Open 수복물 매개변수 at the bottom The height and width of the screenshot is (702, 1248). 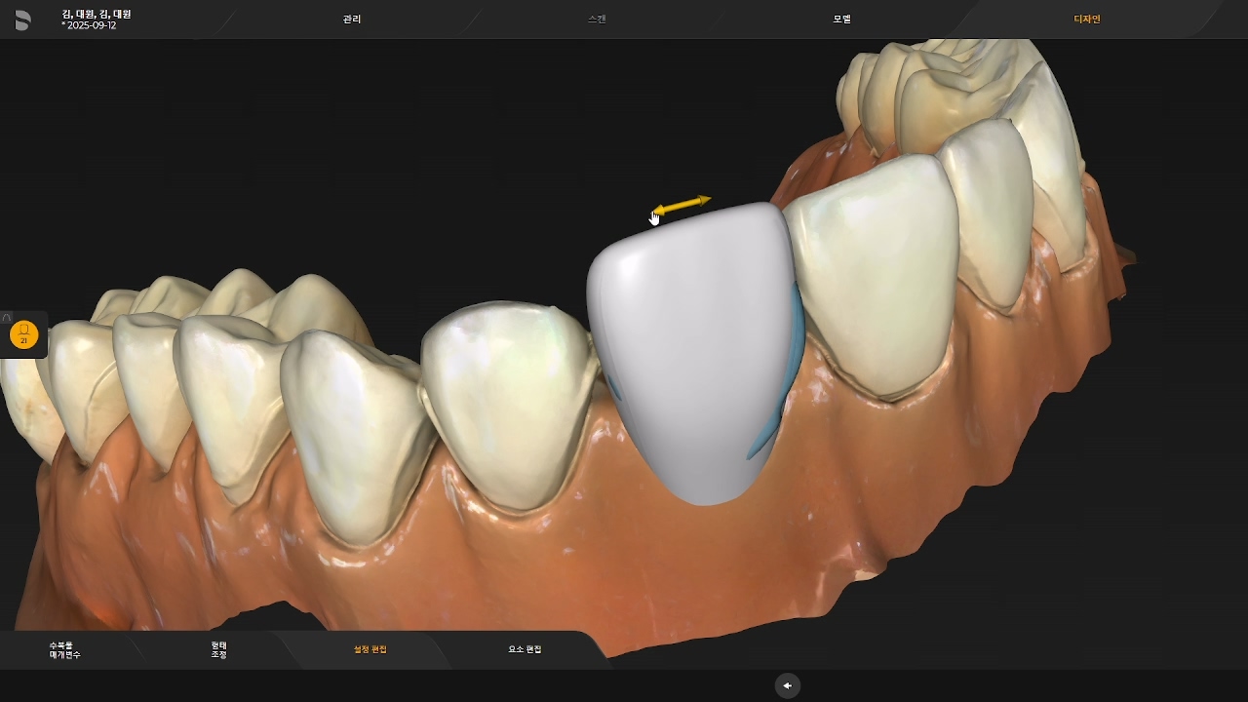click(65, 649)
